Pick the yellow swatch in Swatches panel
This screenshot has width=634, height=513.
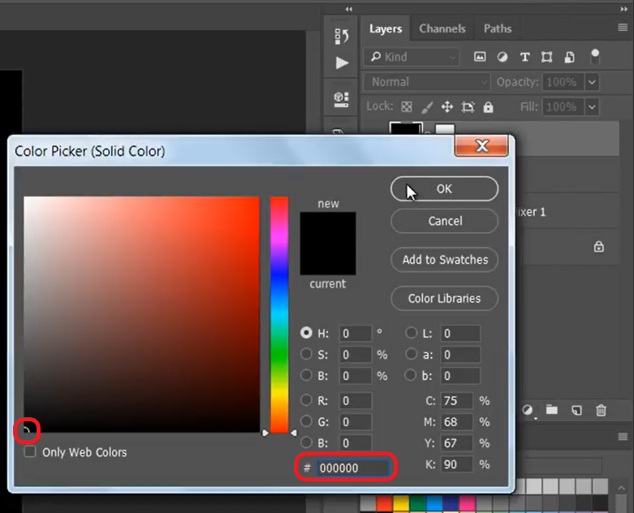point(401,504)
